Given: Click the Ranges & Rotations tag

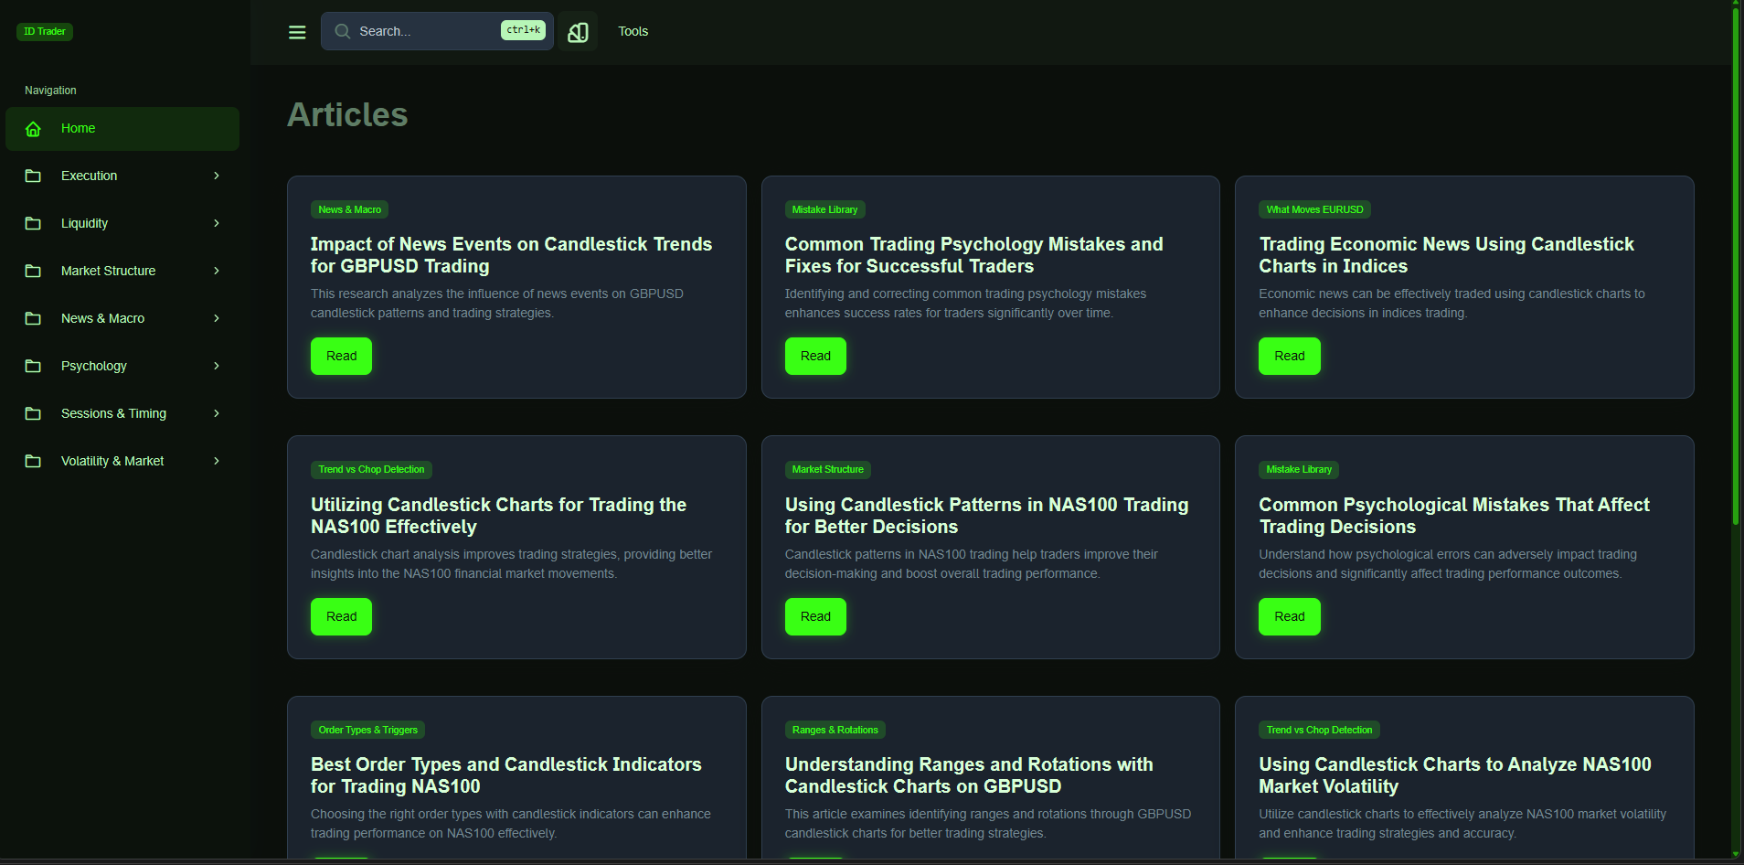Looking at the screenshot, I should pyautogui.click(x=835, y=730).
